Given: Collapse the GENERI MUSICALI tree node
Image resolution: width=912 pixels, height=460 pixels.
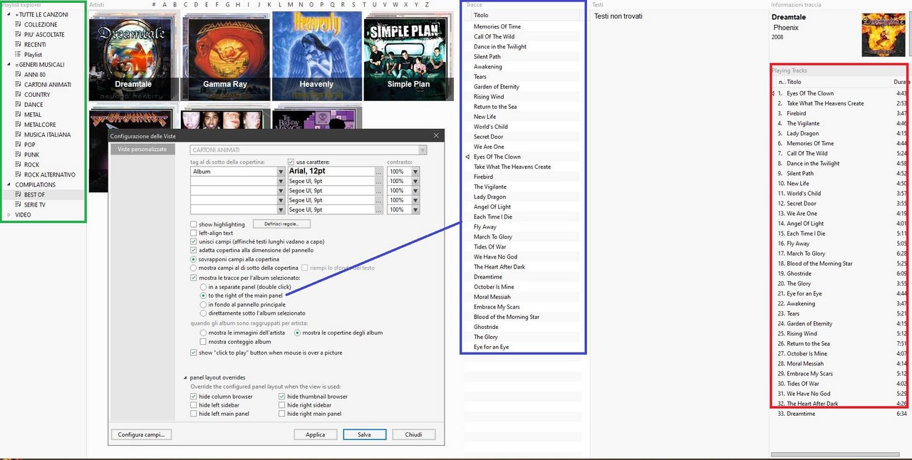Looking at the screenshot, I should 9,64.
